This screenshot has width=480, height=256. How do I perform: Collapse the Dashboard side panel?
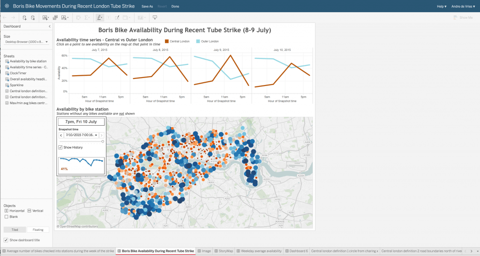(50, 27)
